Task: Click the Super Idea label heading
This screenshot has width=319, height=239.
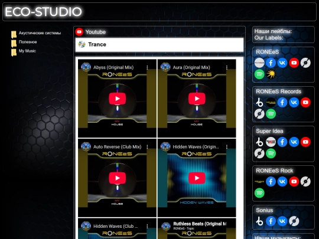Action: pyautogui.click(x=269, y=131)
